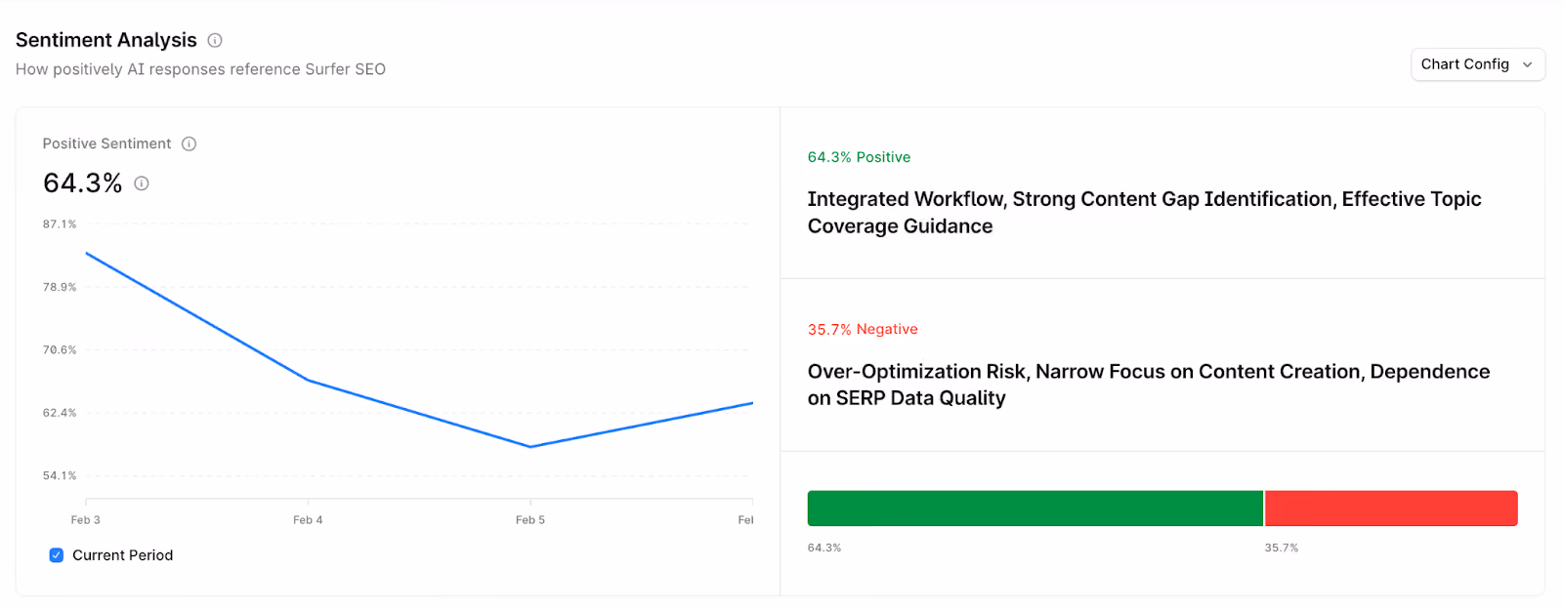Click info icon next to Sentiment Analysis heading
Viewport: 1563px width, 610px height.
(215, 40)
